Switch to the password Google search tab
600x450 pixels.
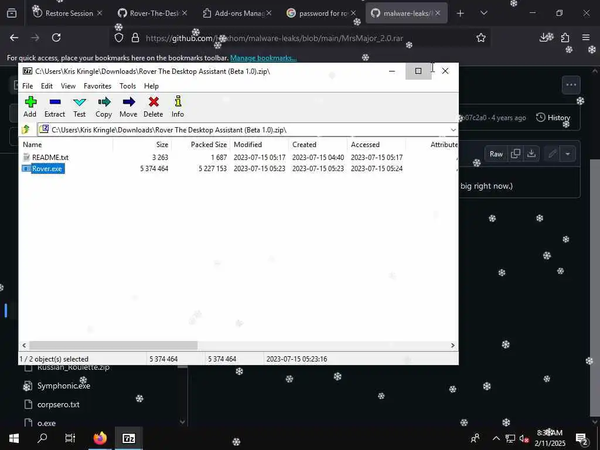(322, 13)
